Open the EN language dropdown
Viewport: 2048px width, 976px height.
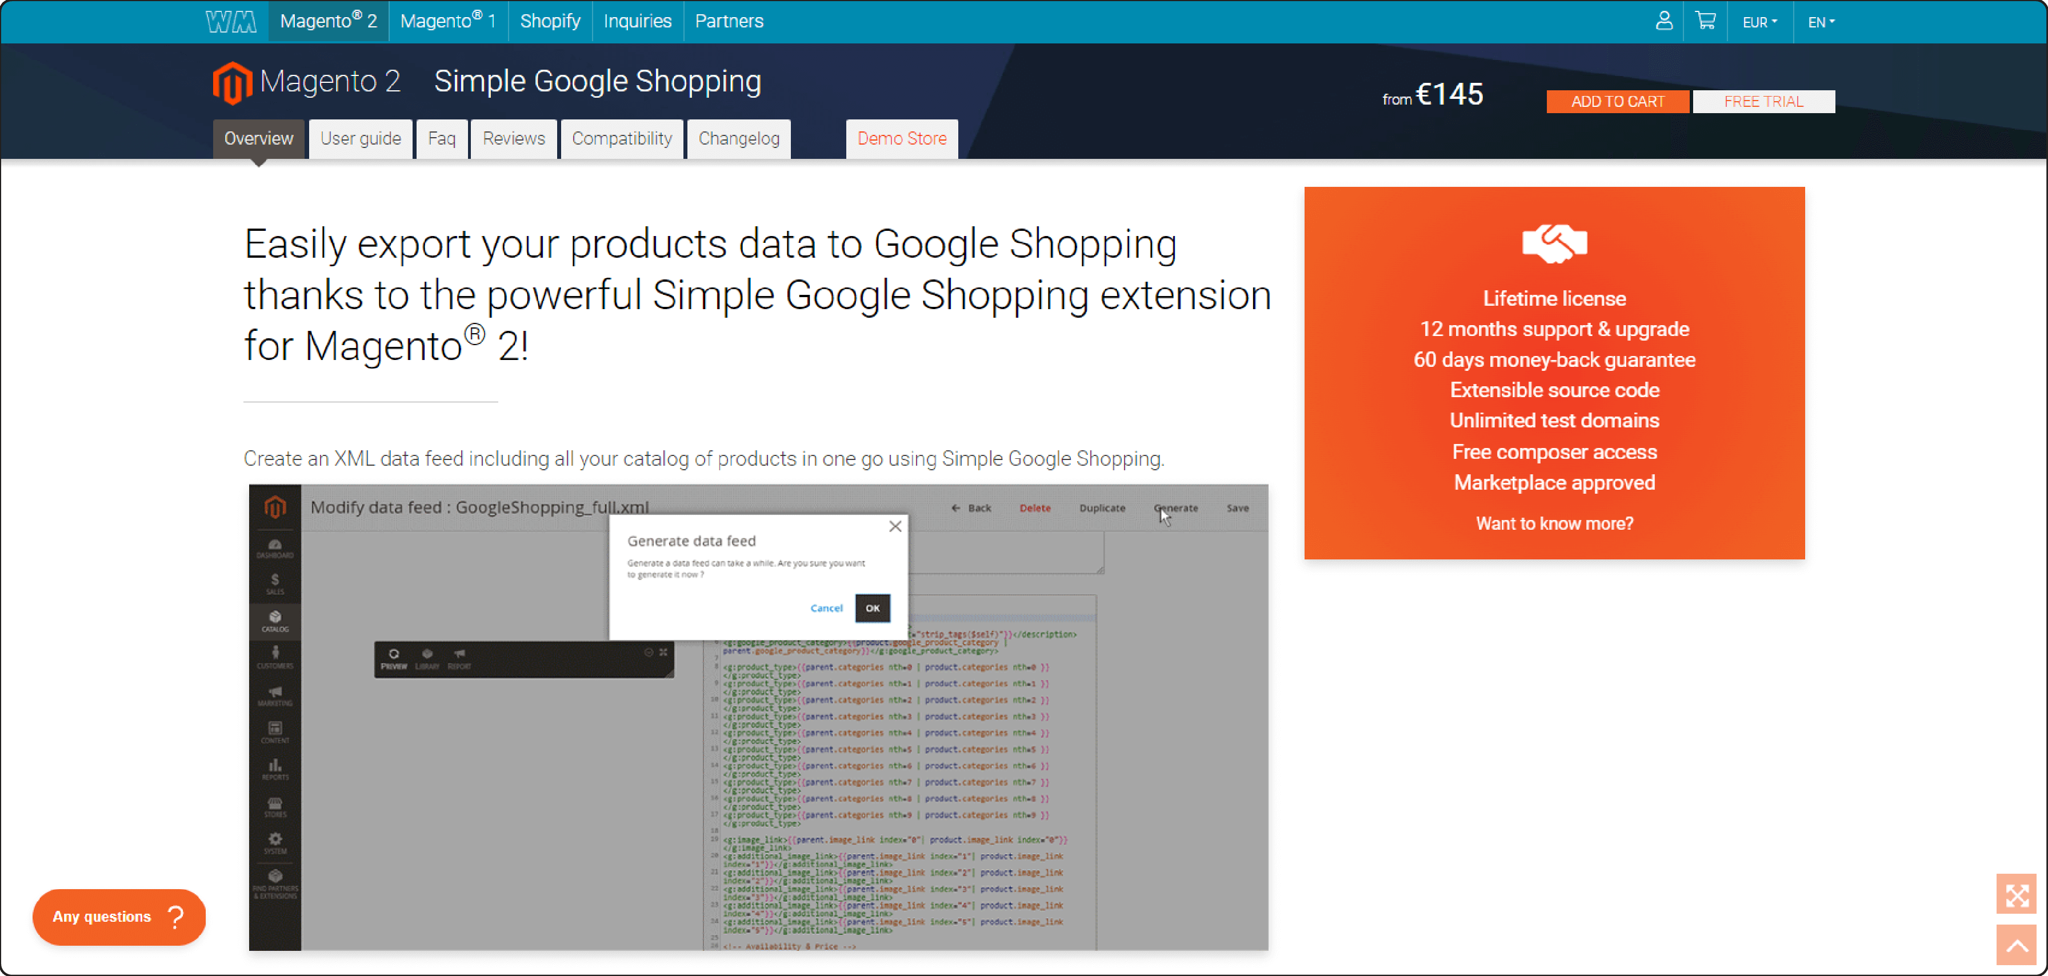point(1820,22)
